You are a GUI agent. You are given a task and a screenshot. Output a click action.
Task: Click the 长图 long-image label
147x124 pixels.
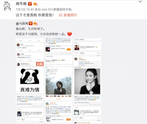tap(40, 64)
